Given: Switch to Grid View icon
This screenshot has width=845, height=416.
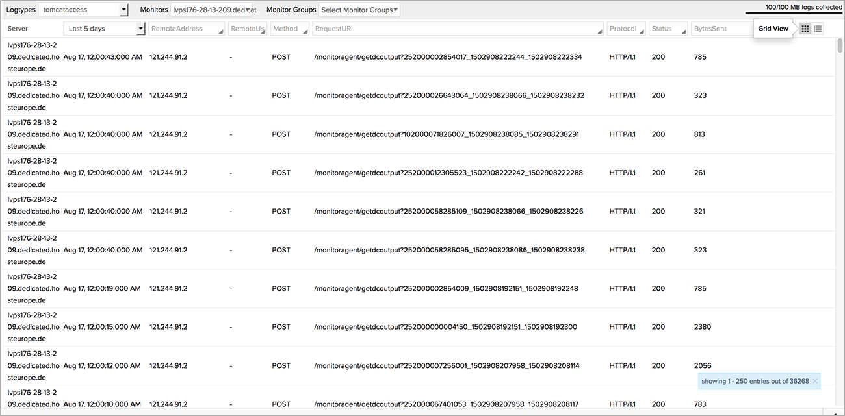Looking at the screenshot, I should [x=805, y=29].
